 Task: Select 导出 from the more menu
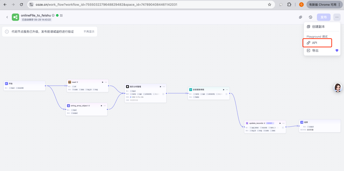click(315, 51)
